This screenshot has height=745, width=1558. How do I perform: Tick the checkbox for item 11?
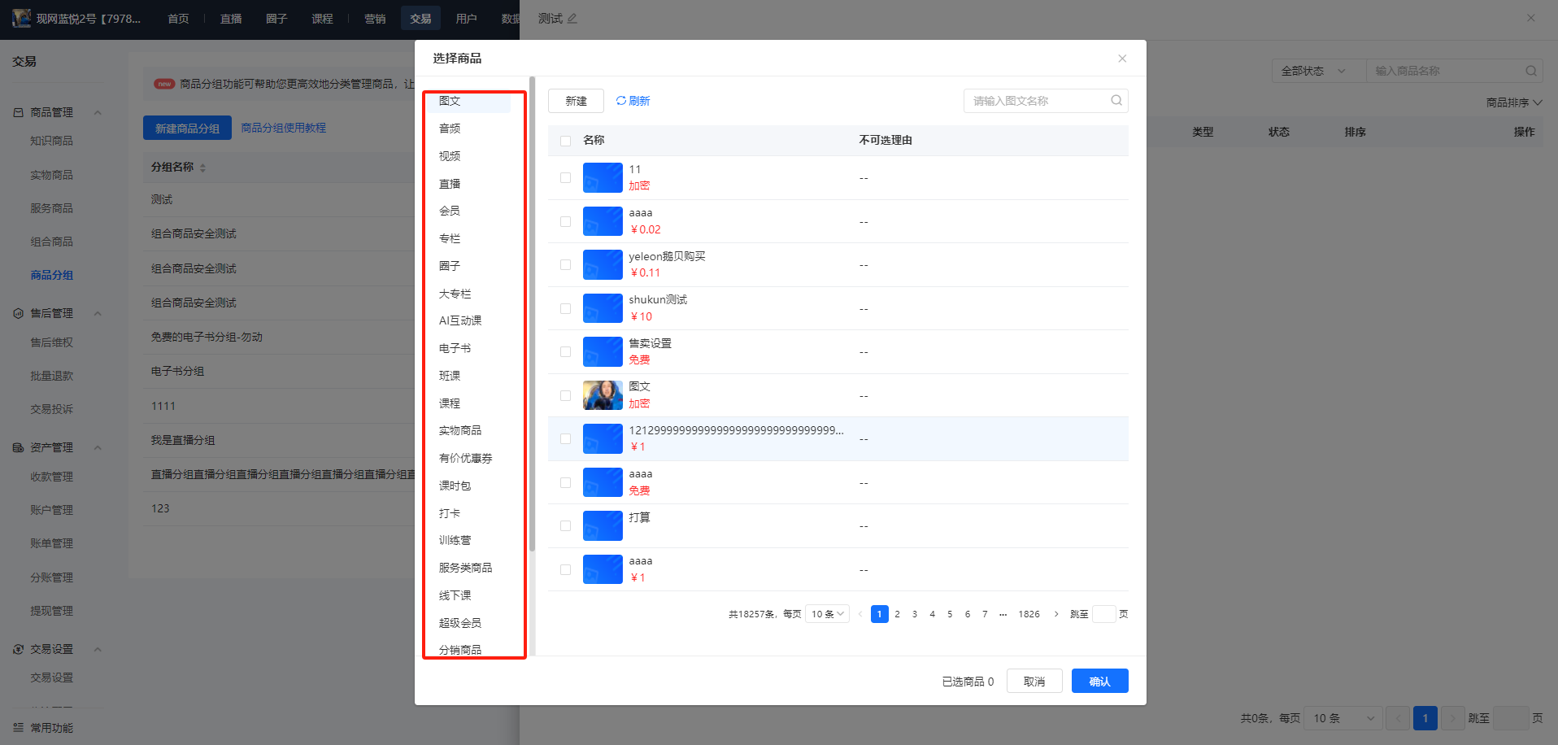pos(565,177)
